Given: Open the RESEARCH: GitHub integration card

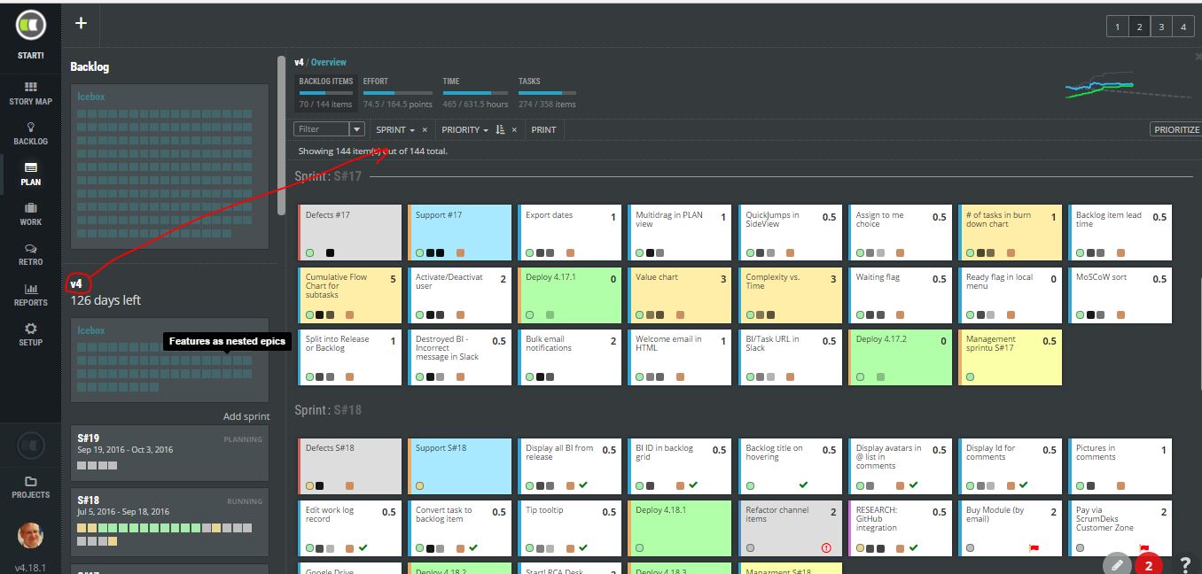Looking at the screenshot, I should (x=900, y=528).
